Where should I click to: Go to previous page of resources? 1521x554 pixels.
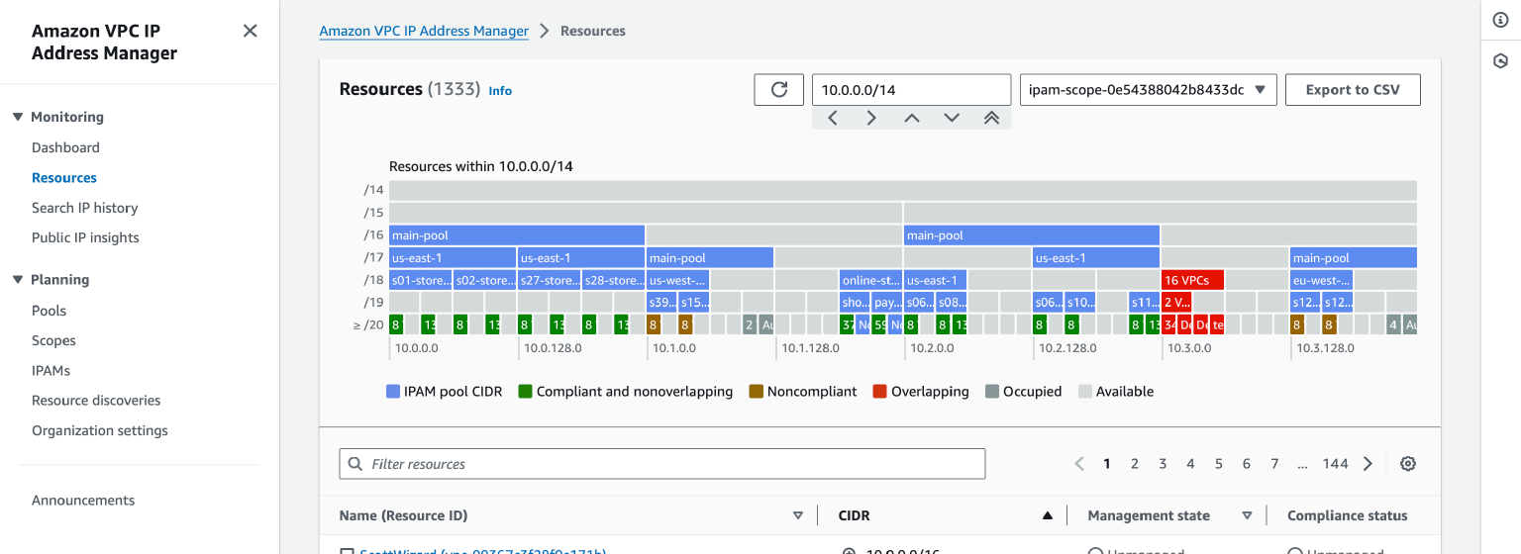(x=1079, y=463)
